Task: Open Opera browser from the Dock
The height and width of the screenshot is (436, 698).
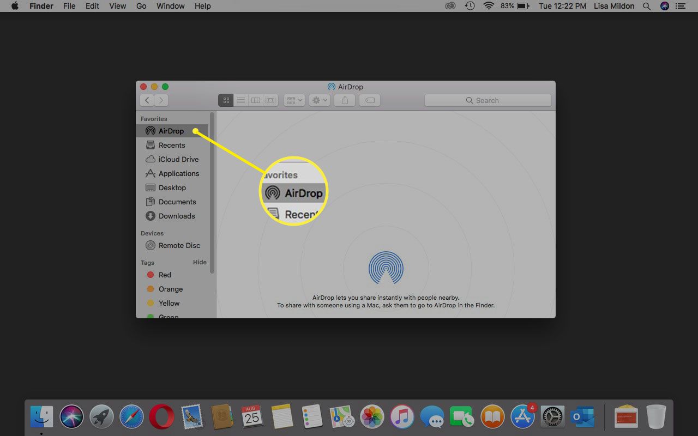Action: pos(161,417)
